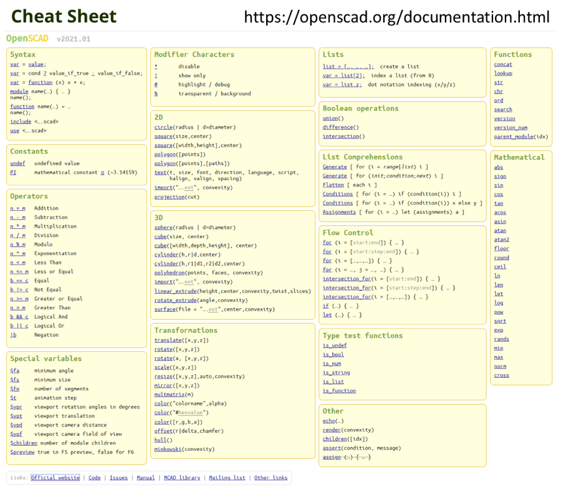Image resolution: width=561 pixels, height=487 pixels.
Task: Click the minkowski link
Action: [x=168, y=449]
